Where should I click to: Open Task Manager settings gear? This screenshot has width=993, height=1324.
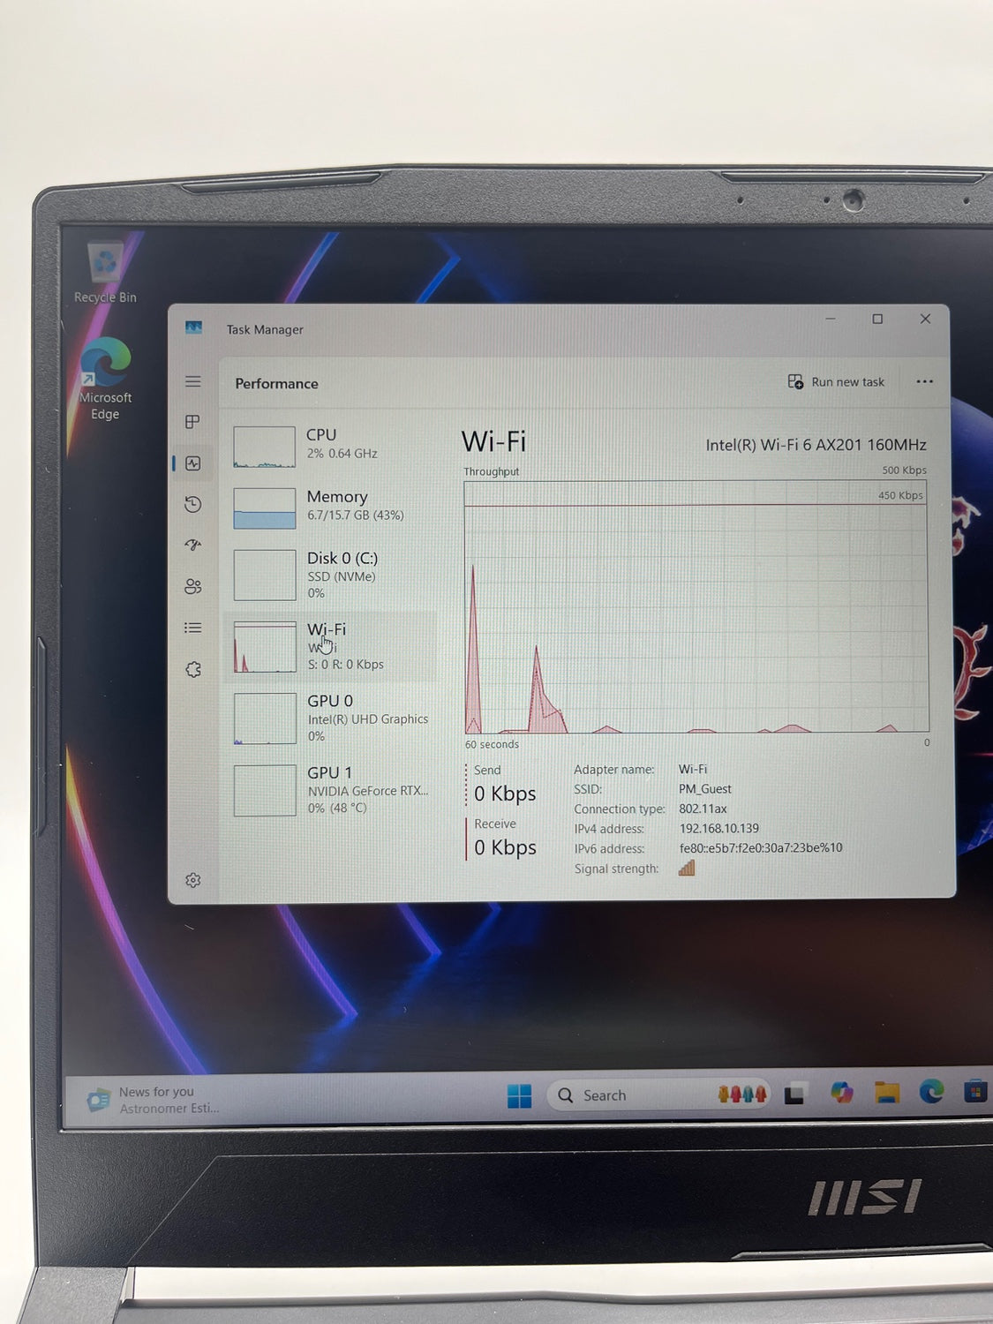point(193,880)
